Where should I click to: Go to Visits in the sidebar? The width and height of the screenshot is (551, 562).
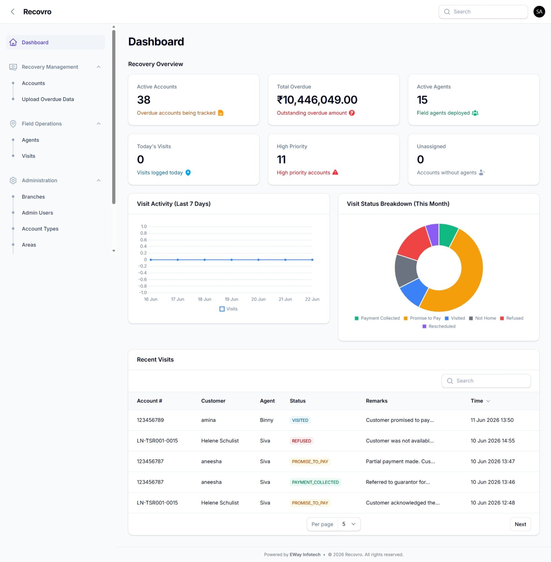(28, 156)
